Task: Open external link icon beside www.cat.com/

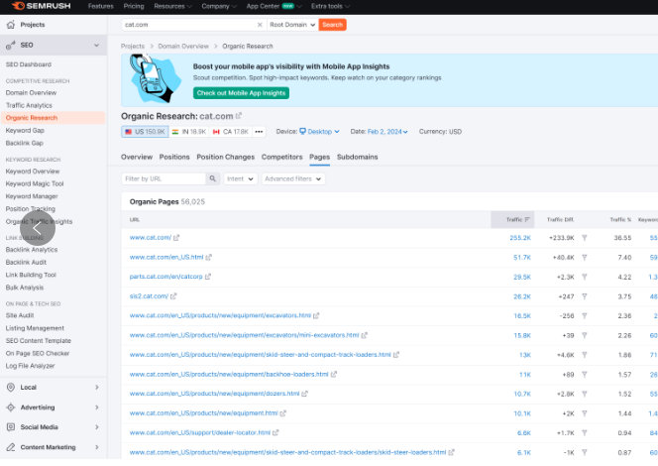Action: (176, 238)
